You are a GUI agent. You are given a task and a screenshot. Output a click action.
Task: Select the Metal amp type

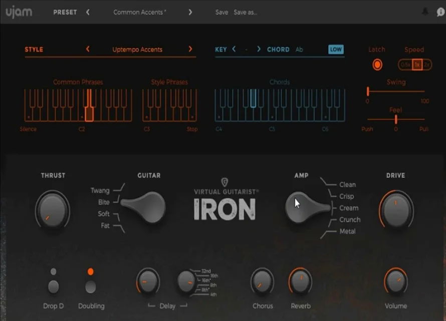(x=347, y=231)
